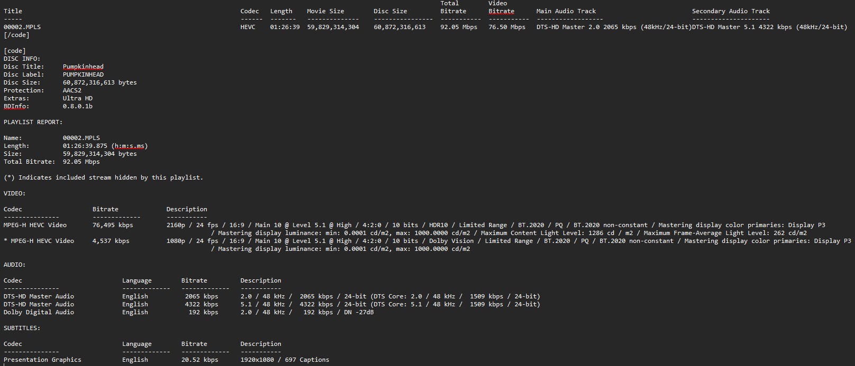This screenshot has width=855, height=366.
Task: Click the 01:26:39.875 playlist length value
Action: [x=85, y=146]
